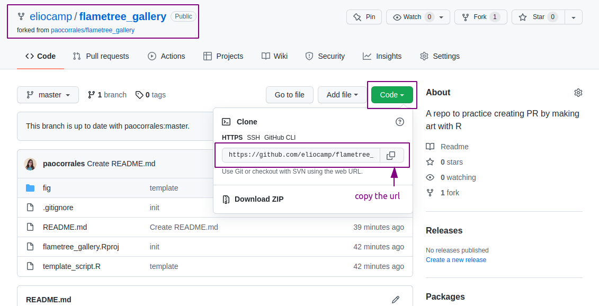Screen dimensions: 599x306
Task: Open the clone help question mark
Action: pos(399,122)
